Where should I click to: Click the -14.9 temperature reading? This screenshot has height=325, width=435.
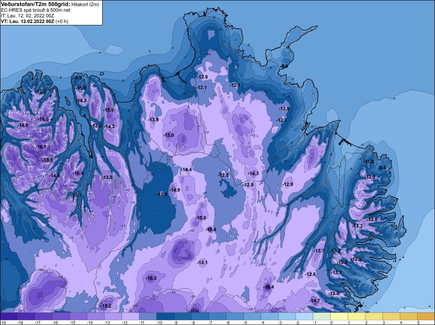(x=174, y=190)
